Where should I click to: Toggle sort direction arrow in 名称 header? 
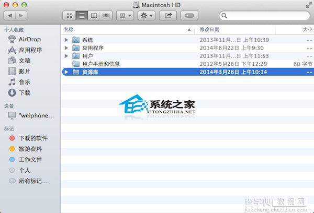click(189, 30)
